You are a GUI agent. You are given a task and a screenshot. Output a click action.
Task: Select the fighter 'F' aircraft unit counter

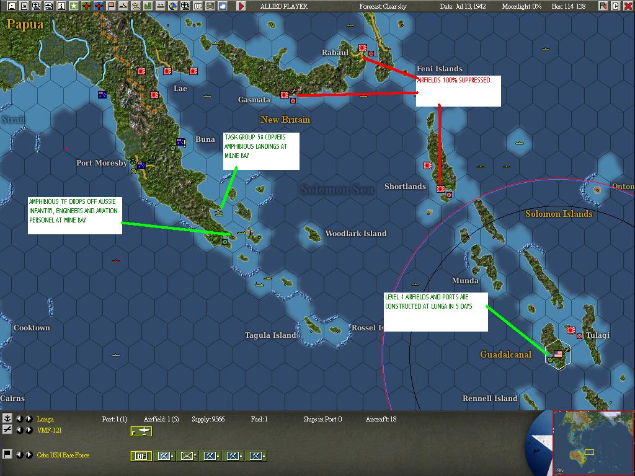pos(141,431)
